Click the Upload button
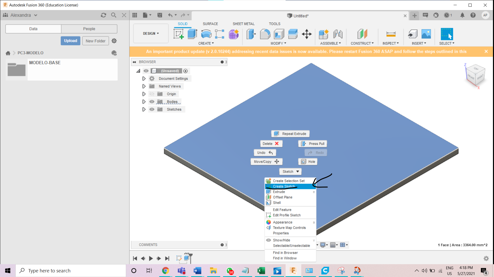494x277 pixels. pos(70,41)
